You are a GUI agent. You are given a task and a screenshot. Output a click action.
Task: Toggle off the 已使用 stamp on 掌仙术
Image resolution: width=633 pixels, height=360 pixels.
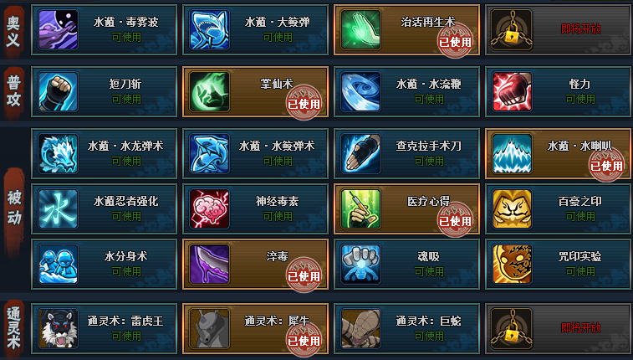[x=304, y=103]
